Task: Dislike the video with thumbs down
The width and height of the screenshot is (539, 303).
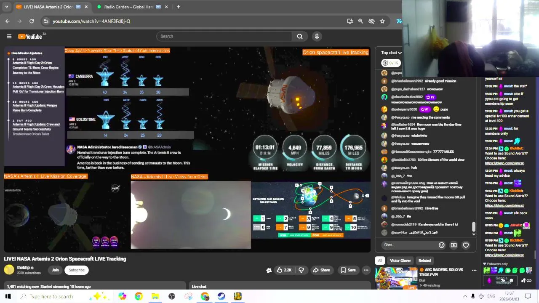Action: tap(301, 270)
